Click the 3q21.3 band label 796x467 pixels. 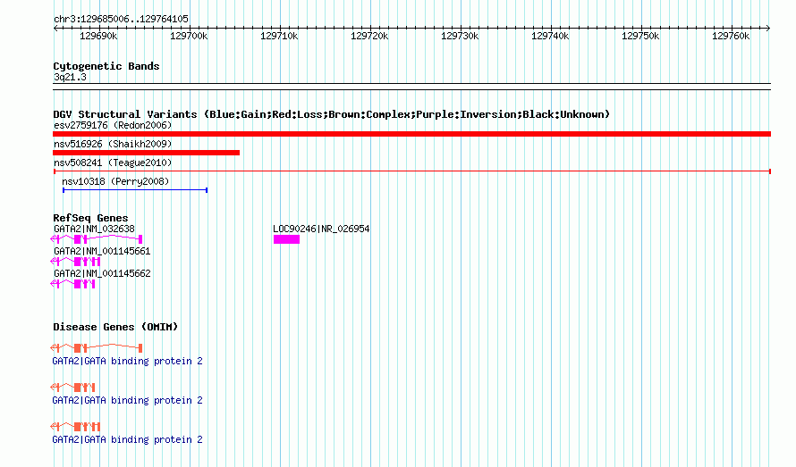(70, 77)
